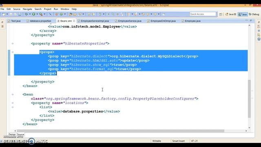Collapse the hibernateProperties property fold marker

(13, 44)
